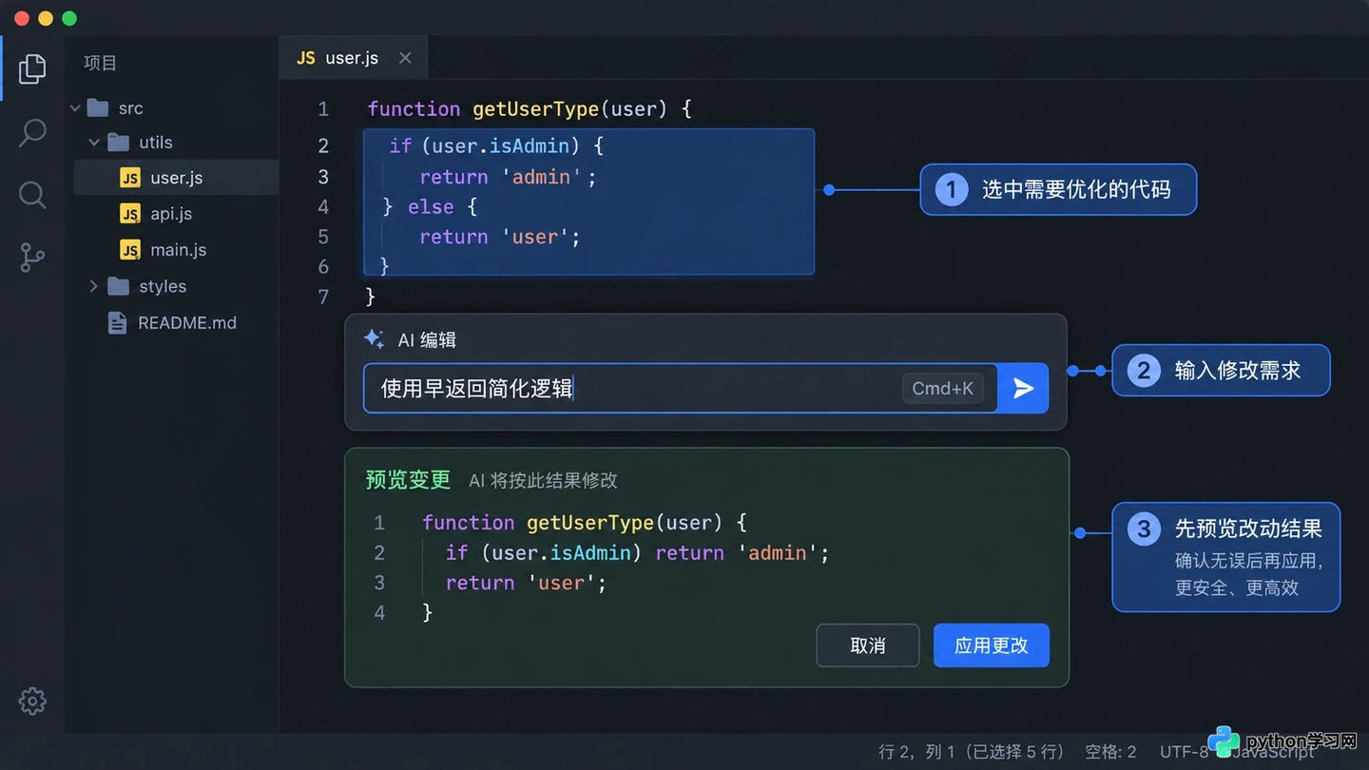Select user.js in the file tree
This screenshot has width=1369, height=770.
click(x=176, y=178)
